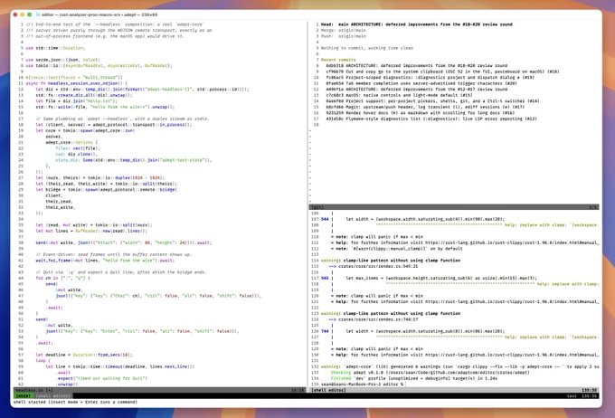The height and width of the screenshot is (418, 615).
Task: Select commit 'Project support: per-project pickers'
Action: [x=432, y=100]
